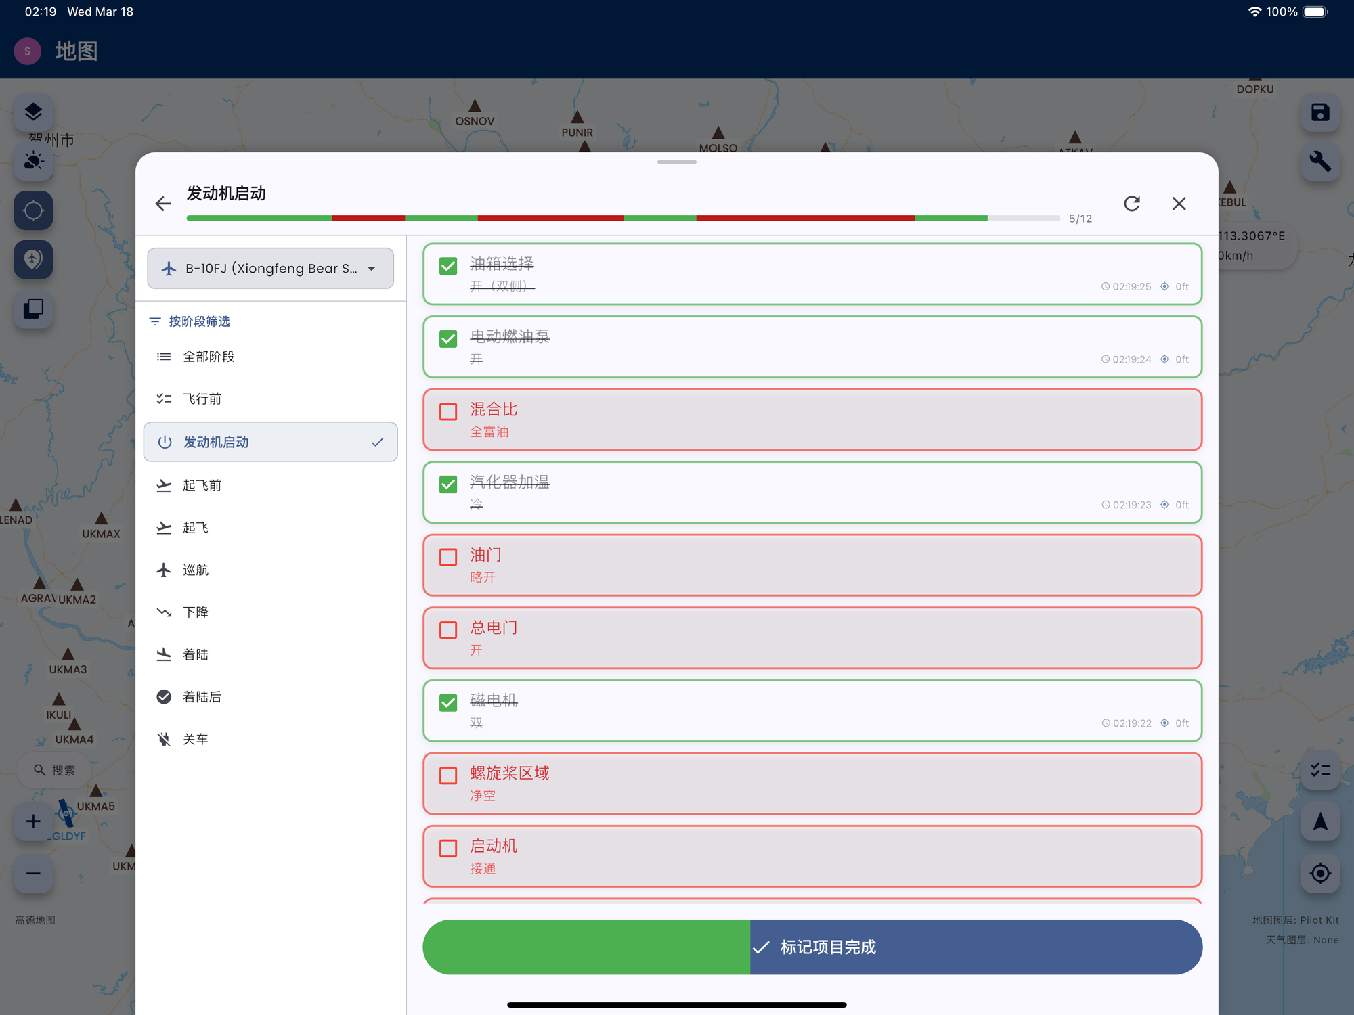1354x1015 pixels.
Task: Open the map layers icon
Action: (33, 112)
